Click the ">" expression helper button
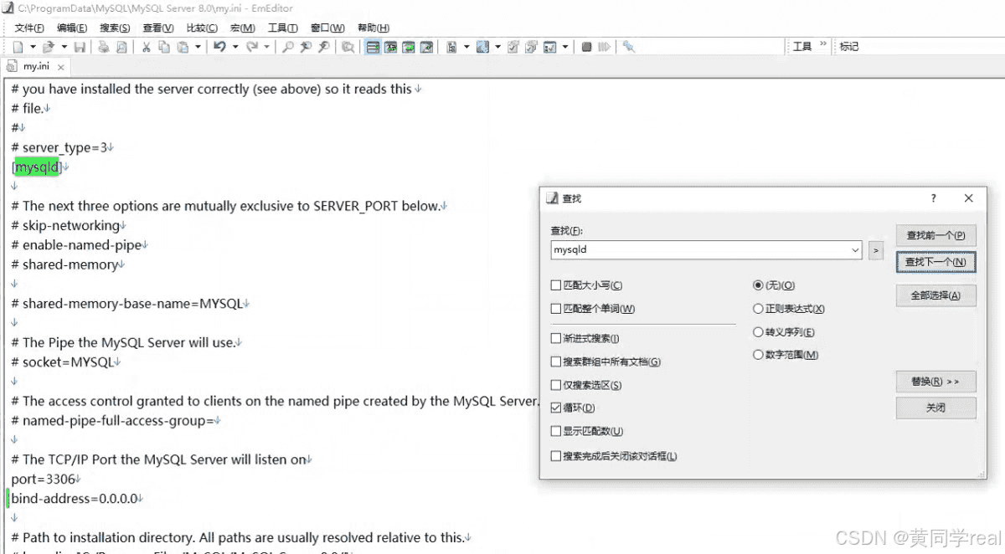The width and height of the screenshot is (1005, 554). [876, 250]
